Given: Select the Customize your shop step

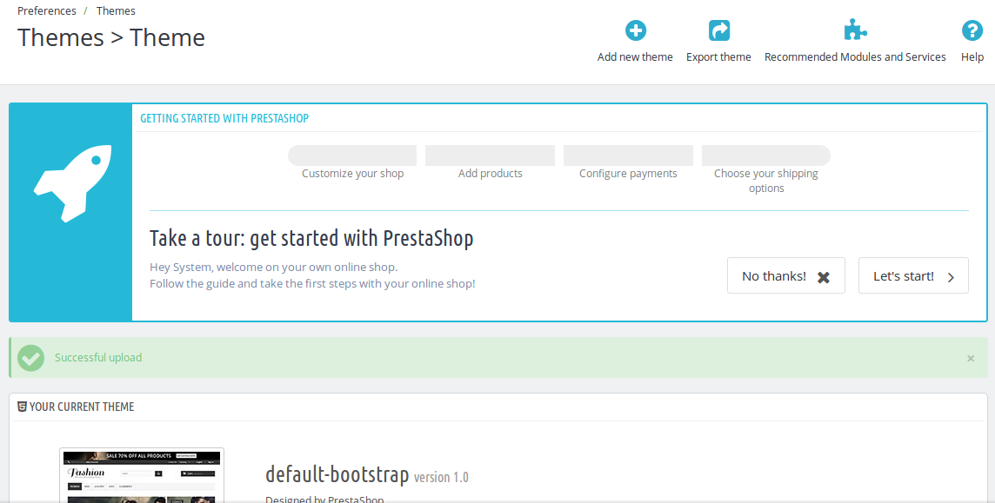Looking at the screenshot, I should click(353, 162).
